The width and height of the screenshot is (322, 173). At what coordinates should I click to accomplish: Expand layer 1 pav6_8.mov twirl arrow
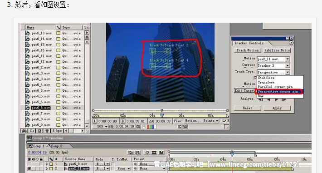point(47,164)
